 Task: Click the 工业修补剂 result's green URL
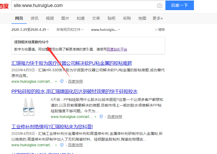[32, 145]
